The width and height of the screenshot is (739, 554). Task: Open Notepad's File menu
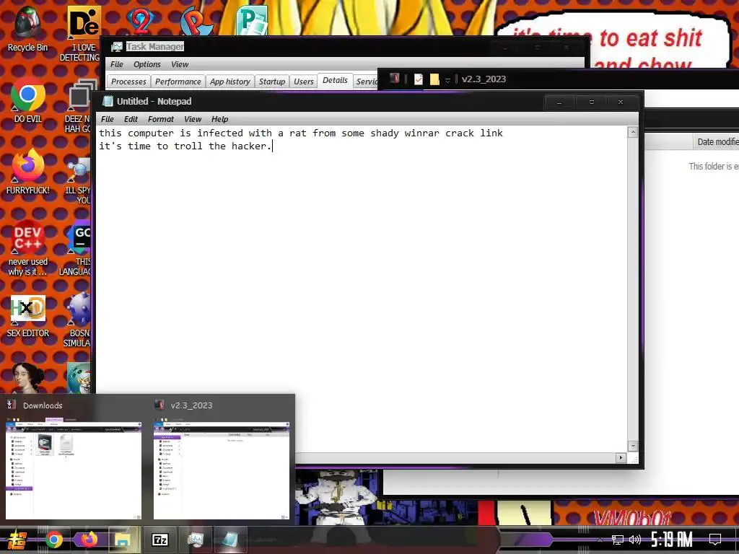point(107,119)
